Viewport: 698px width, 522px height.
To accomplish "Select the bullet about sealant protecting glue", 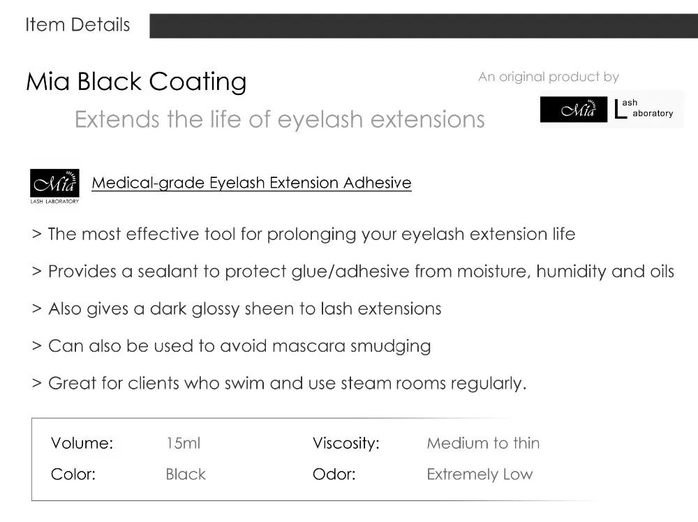I will (353, 271).
